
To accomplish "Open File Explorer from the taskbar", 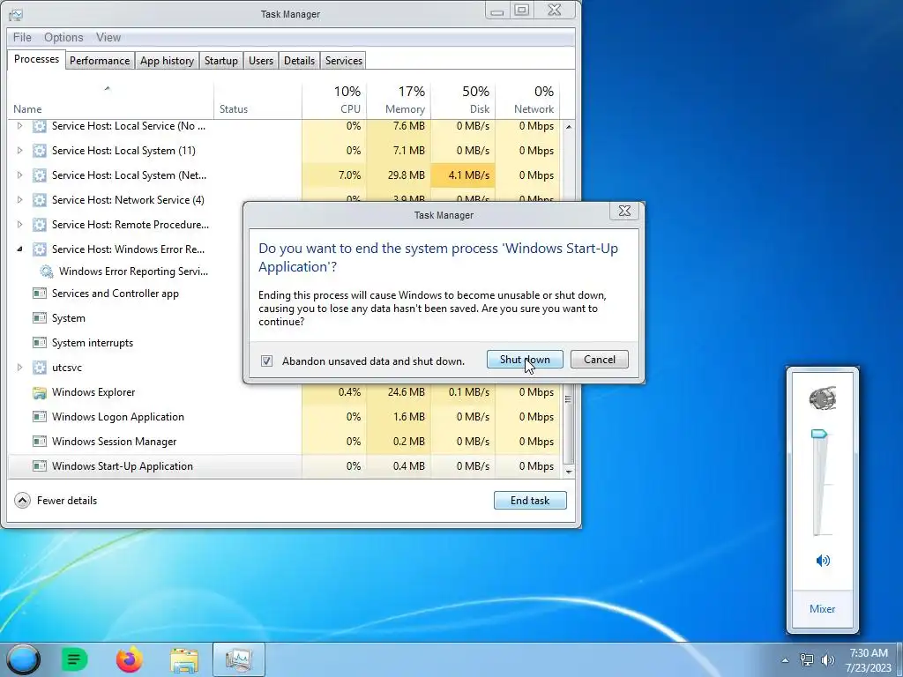I will [x=184, y=659].
